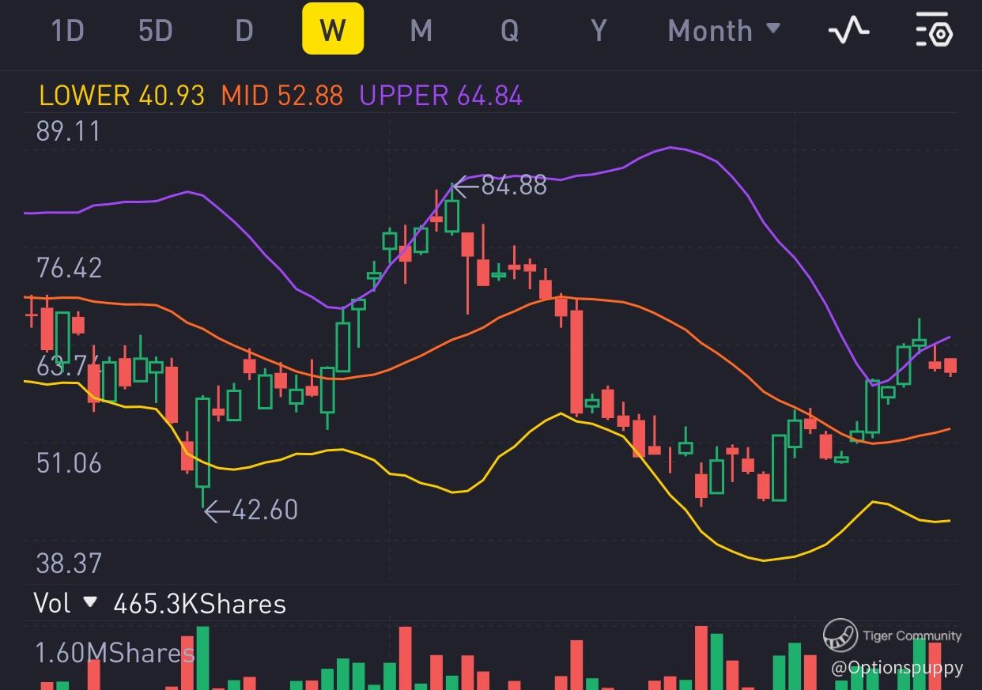Viewport: 982px width, 690px height.
Task: Open chart settings list-gear icon
Action: (934, 30)
